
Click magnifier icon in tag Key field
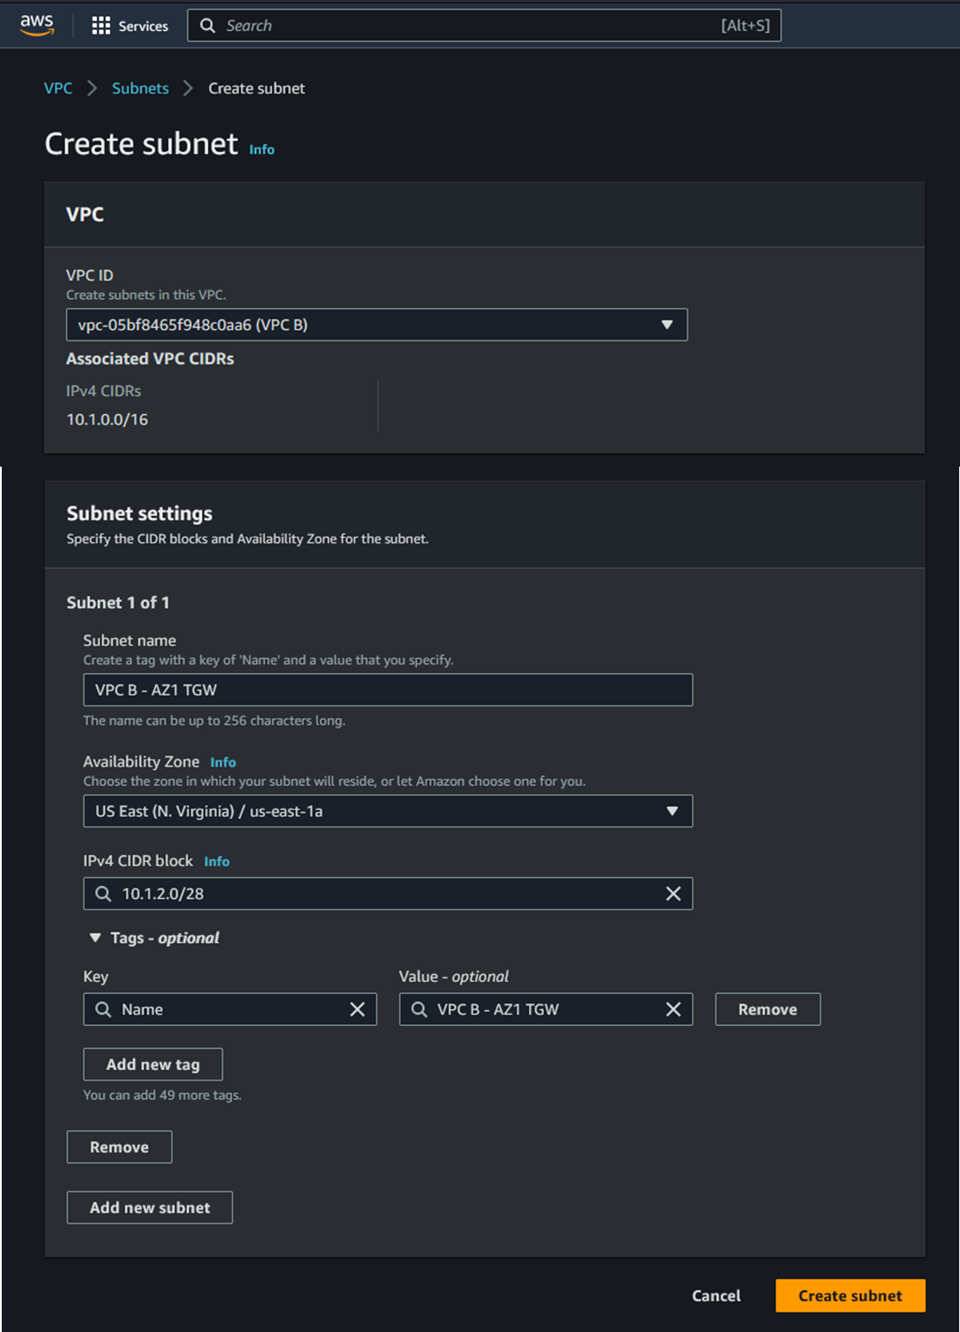coord(103,1009)
